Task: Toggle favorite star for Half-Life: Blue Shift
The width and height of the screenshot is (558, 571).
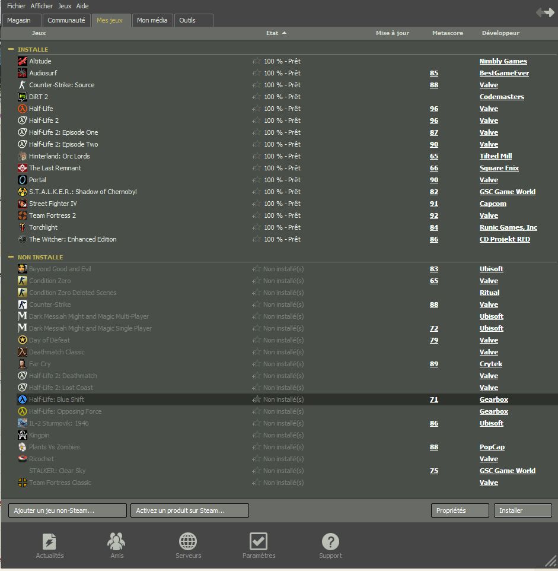Action: click(256, 399)
